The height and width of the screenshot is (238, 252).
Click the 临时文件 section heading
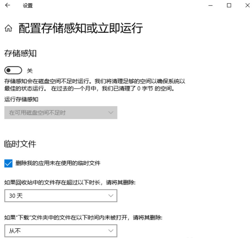point(20,144)
